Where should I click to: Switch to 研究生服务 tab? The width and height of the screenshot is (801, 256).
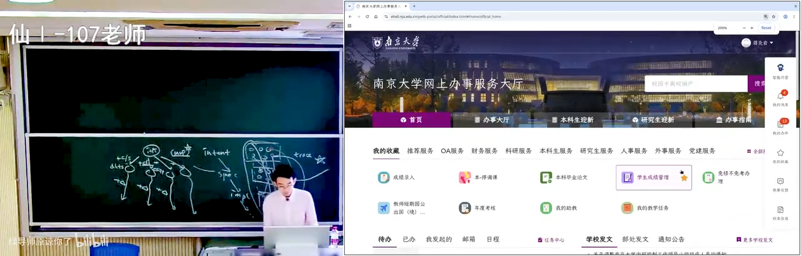[596, 151]
